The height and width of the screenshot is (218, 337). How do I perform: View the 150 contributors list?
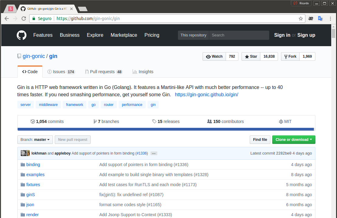pos(225,121)
